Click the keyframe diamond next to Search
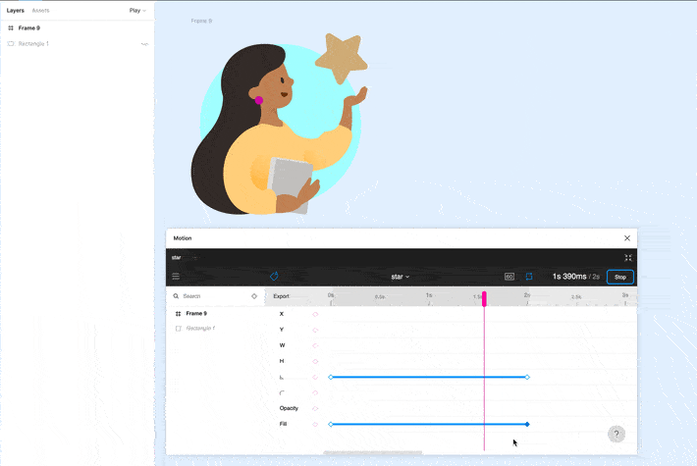Viewport: 697px width, 466px height. tap(254, 295)
